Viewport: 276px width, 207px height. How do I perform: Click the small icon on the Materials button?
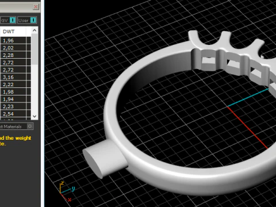[30, 126]
